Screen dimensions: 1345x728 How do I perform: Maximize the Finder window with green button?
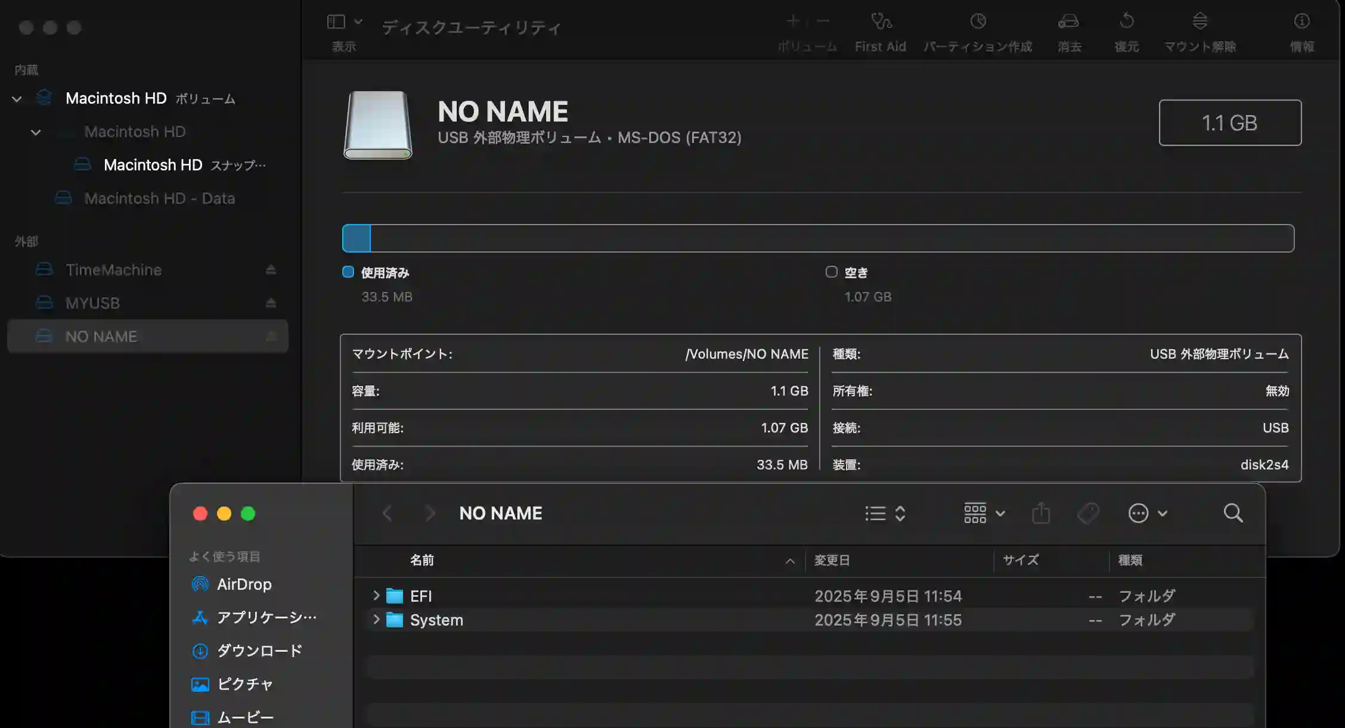click(x=248, y=514)
